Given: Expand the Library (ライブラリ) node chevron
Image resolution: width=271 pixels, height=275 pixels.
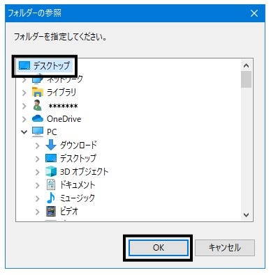Looking at the screenshot, I should point(24,93).
